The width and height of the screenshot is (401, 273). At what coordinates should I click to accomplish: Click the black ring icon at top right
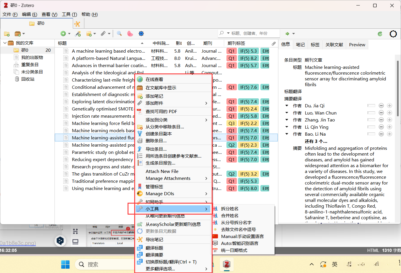pos(393,34)
